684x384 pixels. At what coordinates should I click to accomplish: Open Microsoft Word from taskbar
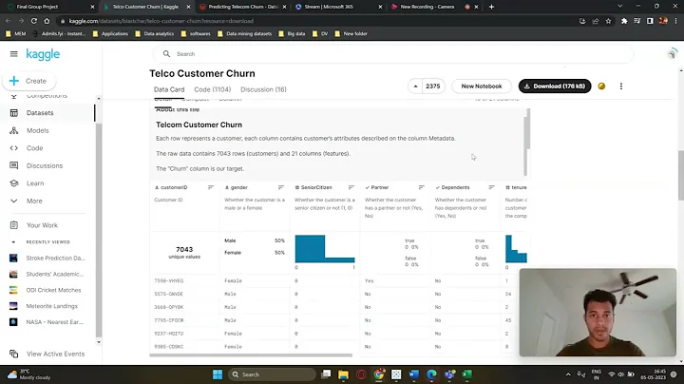(413, 374)
